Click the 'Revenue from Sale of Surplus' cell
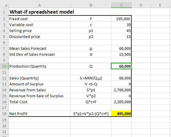The width and height of the screenshot is (171, 137). 39,96
